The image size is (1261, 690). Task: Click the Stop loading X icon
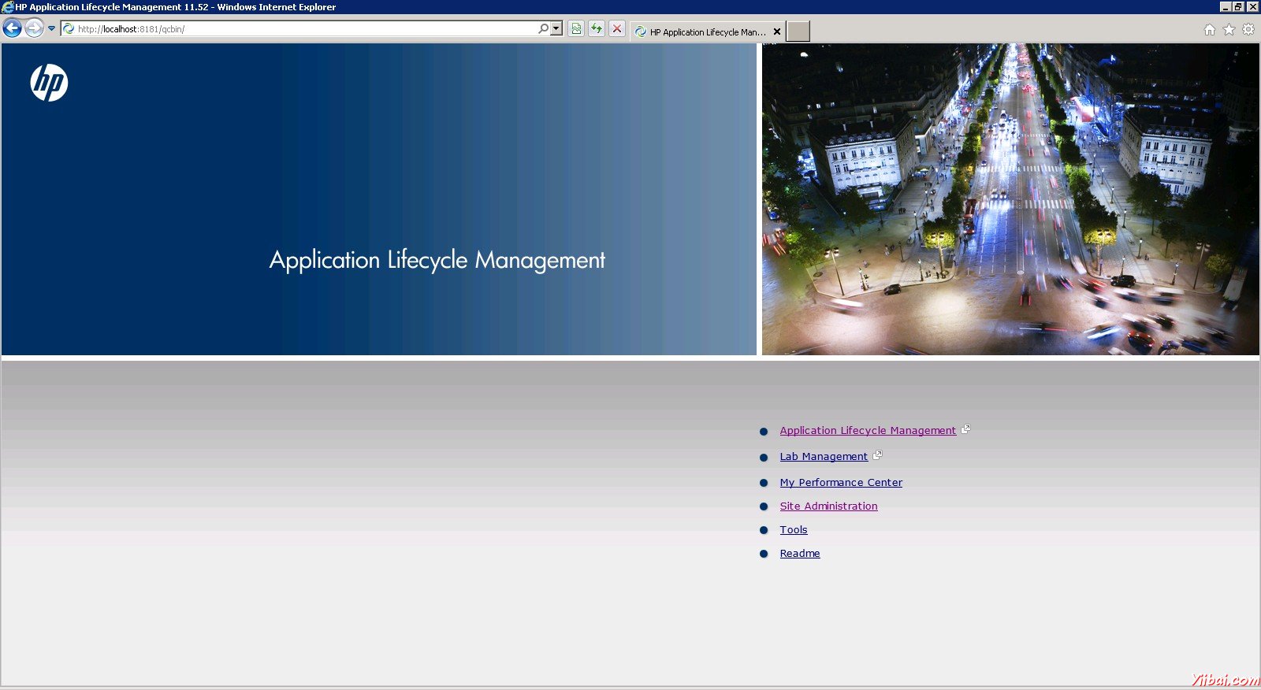(617, 29)
